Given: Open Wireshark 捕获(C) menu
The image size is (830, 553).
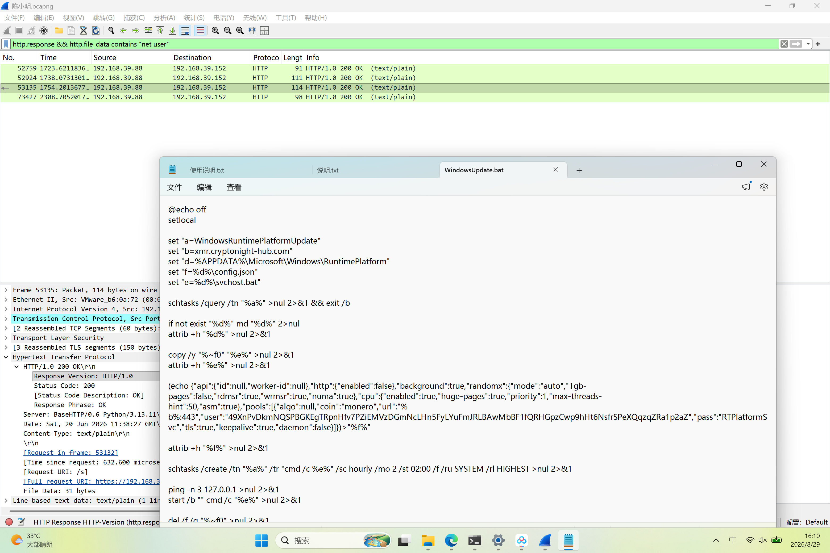Looking at the screenshot, I should point(134,18).
